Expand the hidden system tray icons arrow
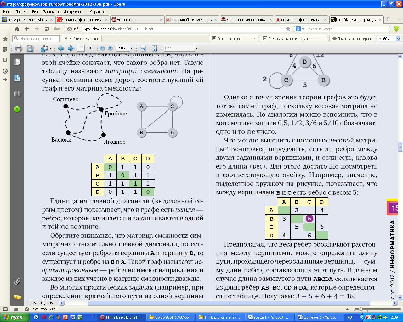Image resolution: width=403 pixels, height=322 pixels. pos(362,317)
